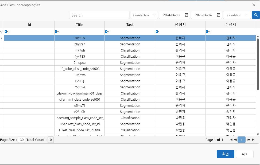Jump to the last page of results
Screen dimensions: 260x165
pyautogui.click(x=253, y=140)
